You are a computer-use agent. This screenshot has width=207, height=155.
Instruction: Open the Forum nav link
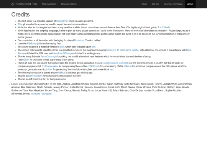point(144,4)
